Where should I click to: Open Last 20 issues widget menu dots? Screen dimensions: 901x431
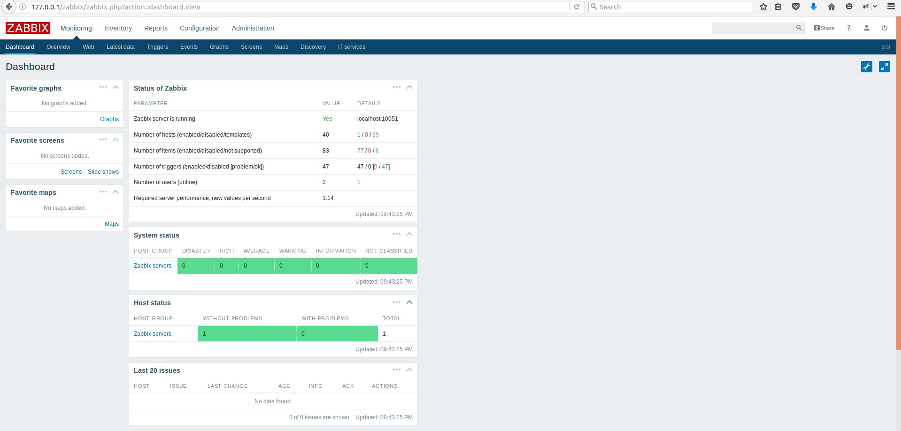pos(397,369)
